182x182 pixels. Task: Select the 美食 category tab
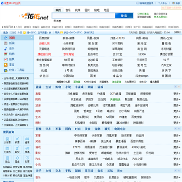click(87, 129)
